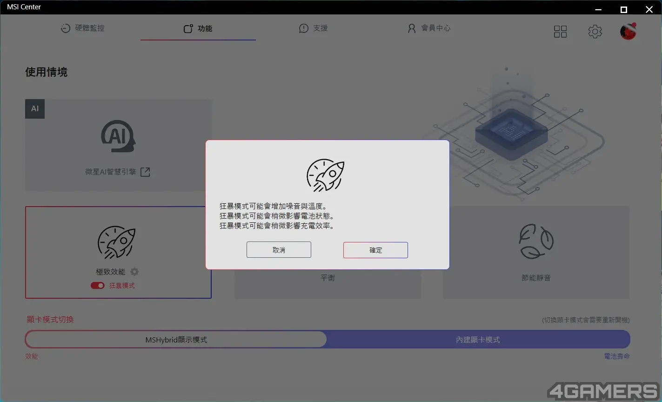Confirm the dialog with 確定
The image size is (662, 402).
point(375,250)
